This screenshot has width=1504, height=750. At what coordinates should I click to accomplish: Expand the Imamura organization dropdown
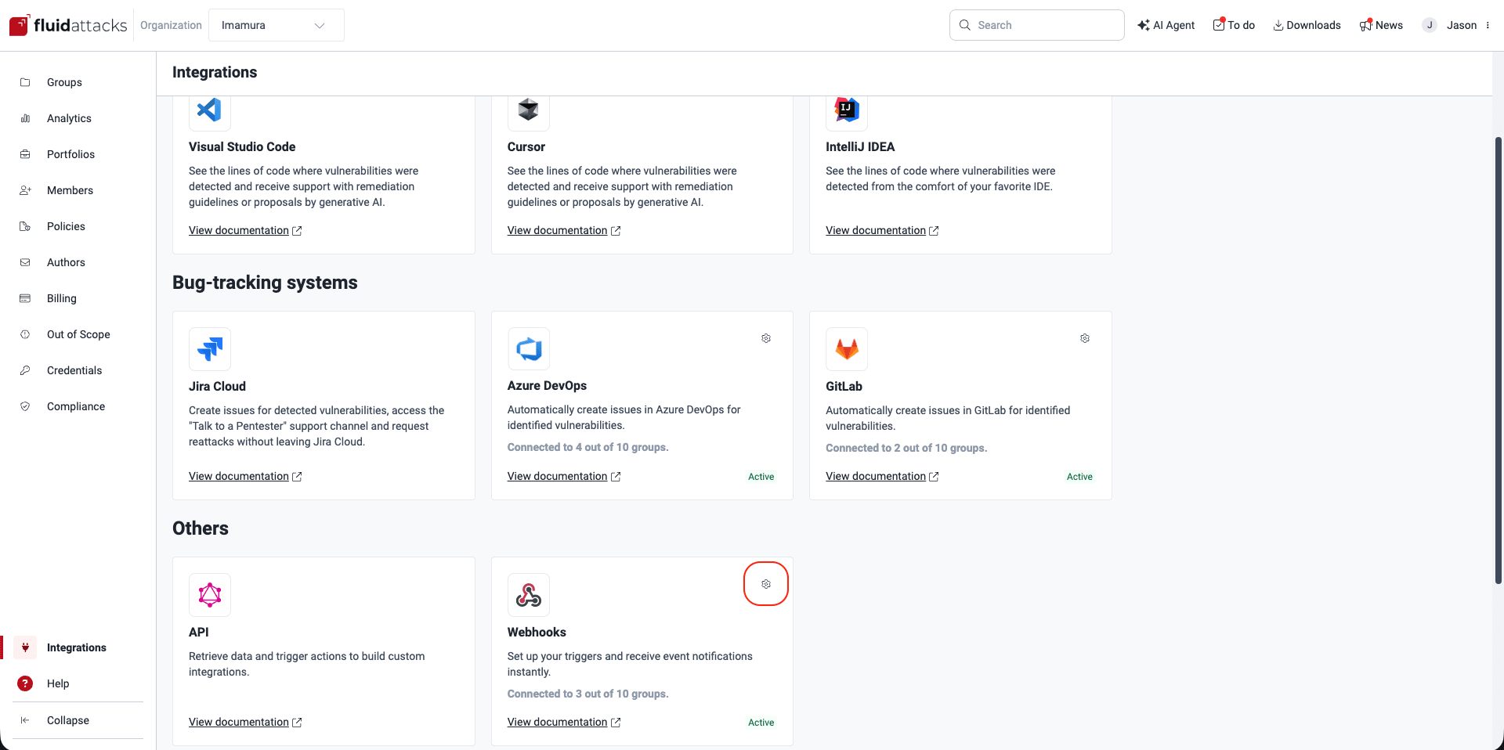(x=275, y=25)
